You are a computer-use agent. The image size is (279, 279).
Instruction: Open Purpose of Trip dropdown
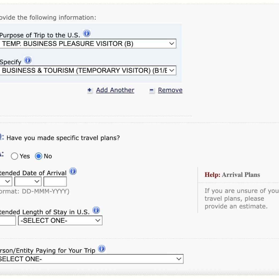click(88, 44)
